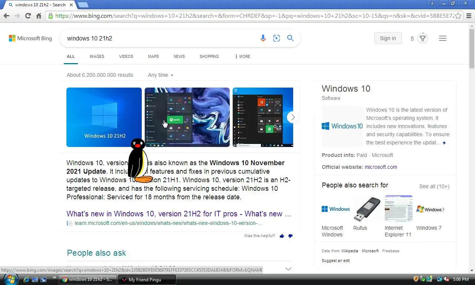Open Microsoft Rewards trophy icon
The height and width of the screenshot is (285, 475).
(x=422, y=38)
